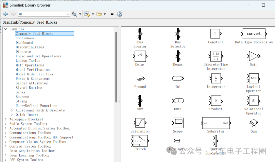The width and height of the screenshot is (275, 162).
Task: Collapse the Simulink tree node
Action: tap(5, 29)
